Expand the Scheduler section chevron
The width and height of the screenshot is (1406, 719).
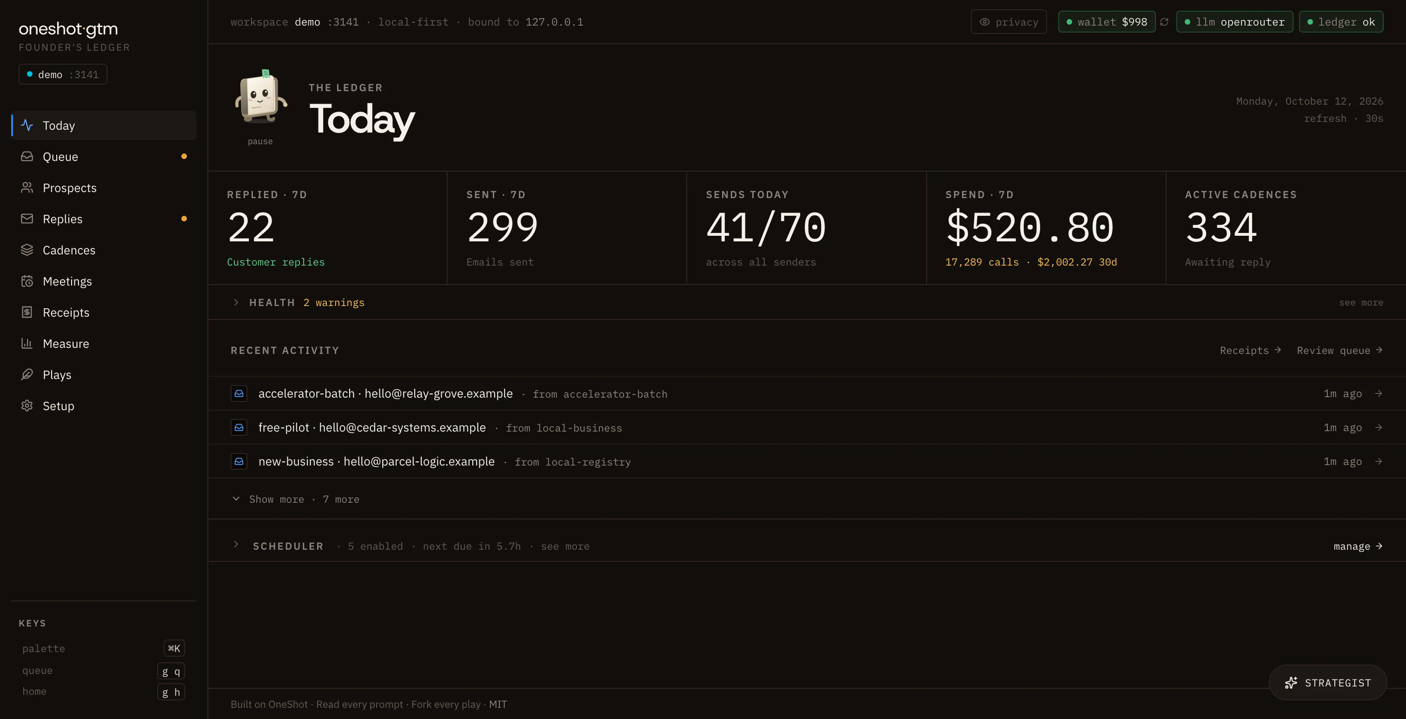tap(236, 544)
